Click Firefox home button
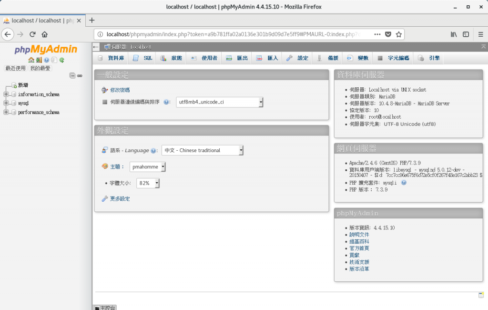Image resolution: width=488 pixels, height=310 pixels. point(44,34)
